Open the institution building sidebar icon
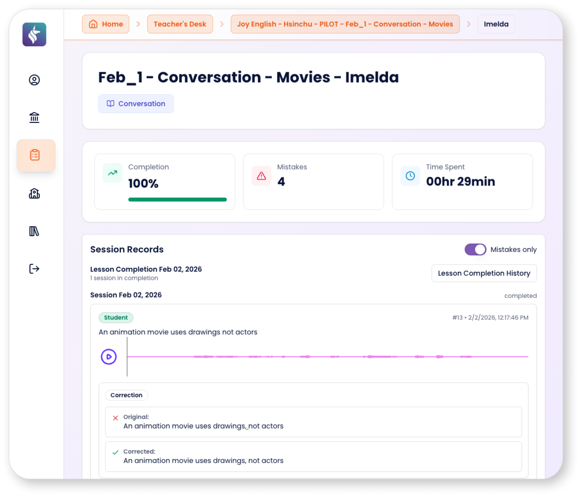 (x=34, y=117)
